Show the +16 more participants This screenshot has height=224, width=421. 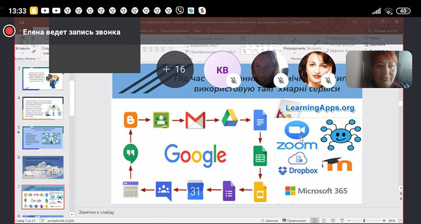pos(175,69)
